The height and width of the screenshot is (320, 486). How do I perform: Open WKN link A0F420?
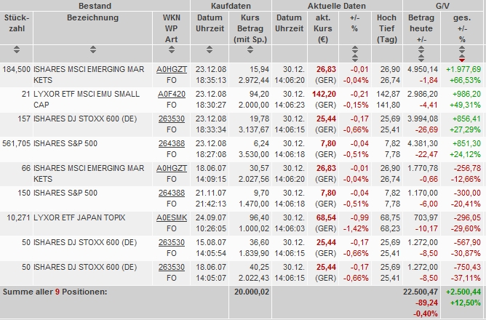[171, 94]
